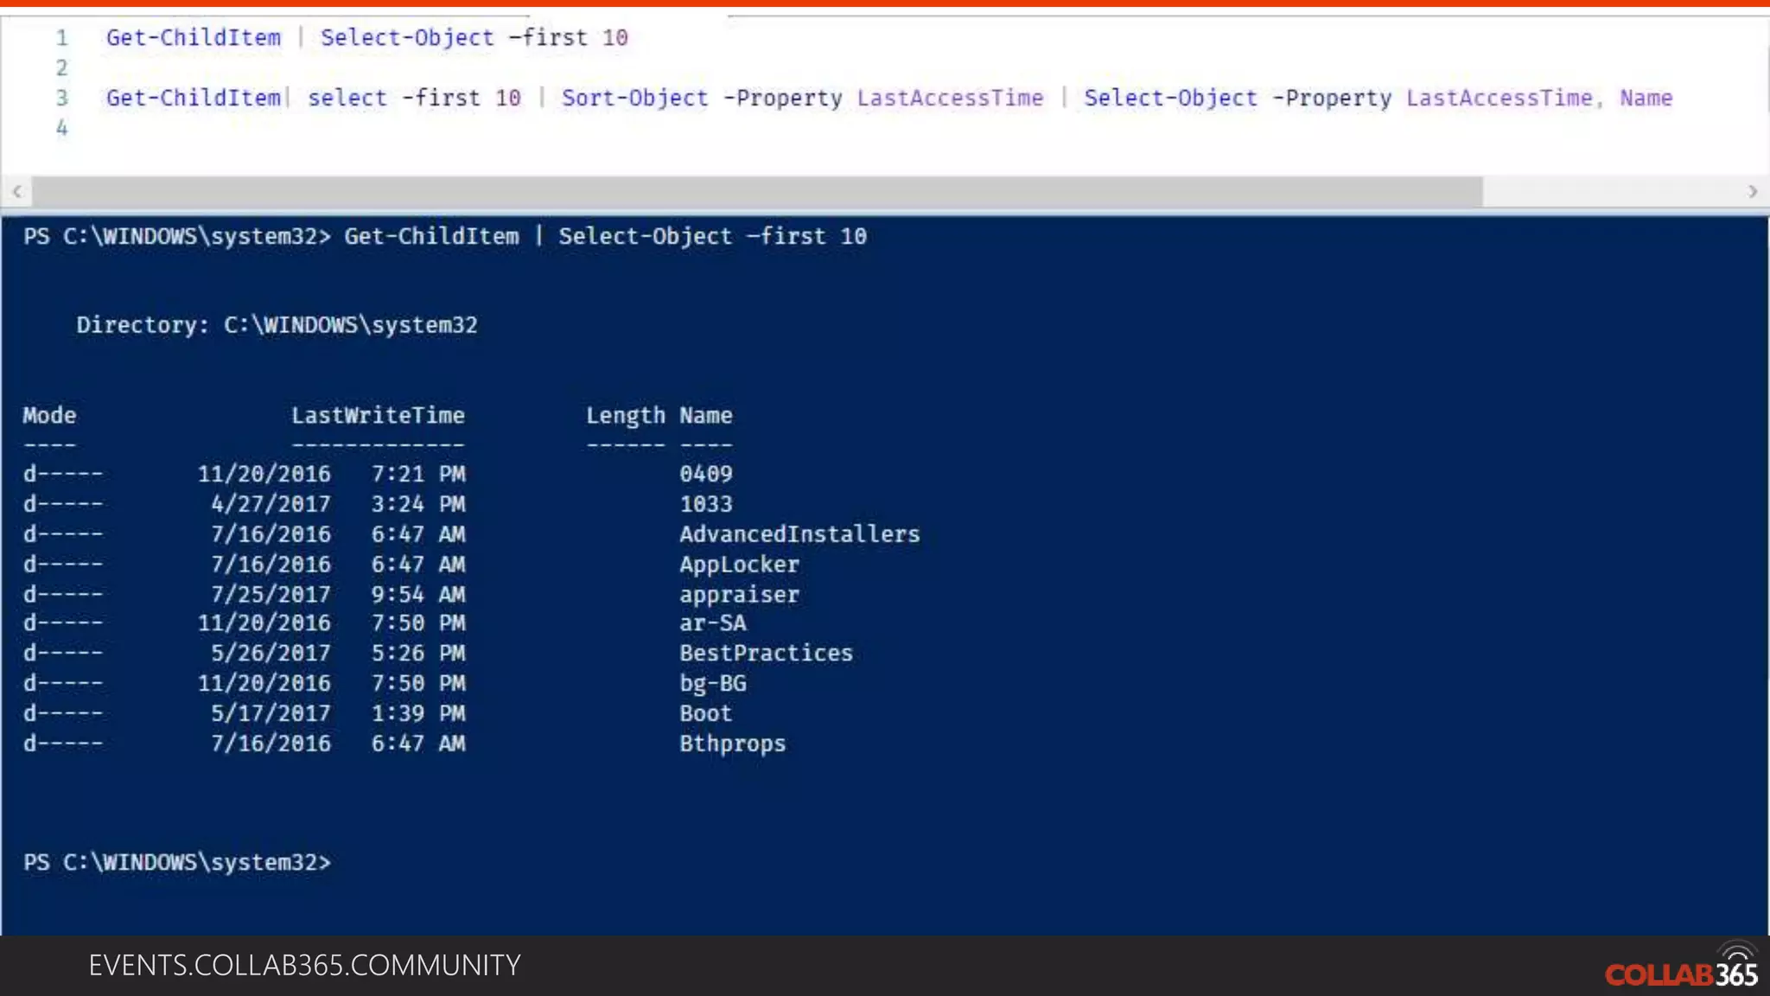1770x996 pixels.
Task: Click the Length column header in the output
Action: click(x=625, y=416)
